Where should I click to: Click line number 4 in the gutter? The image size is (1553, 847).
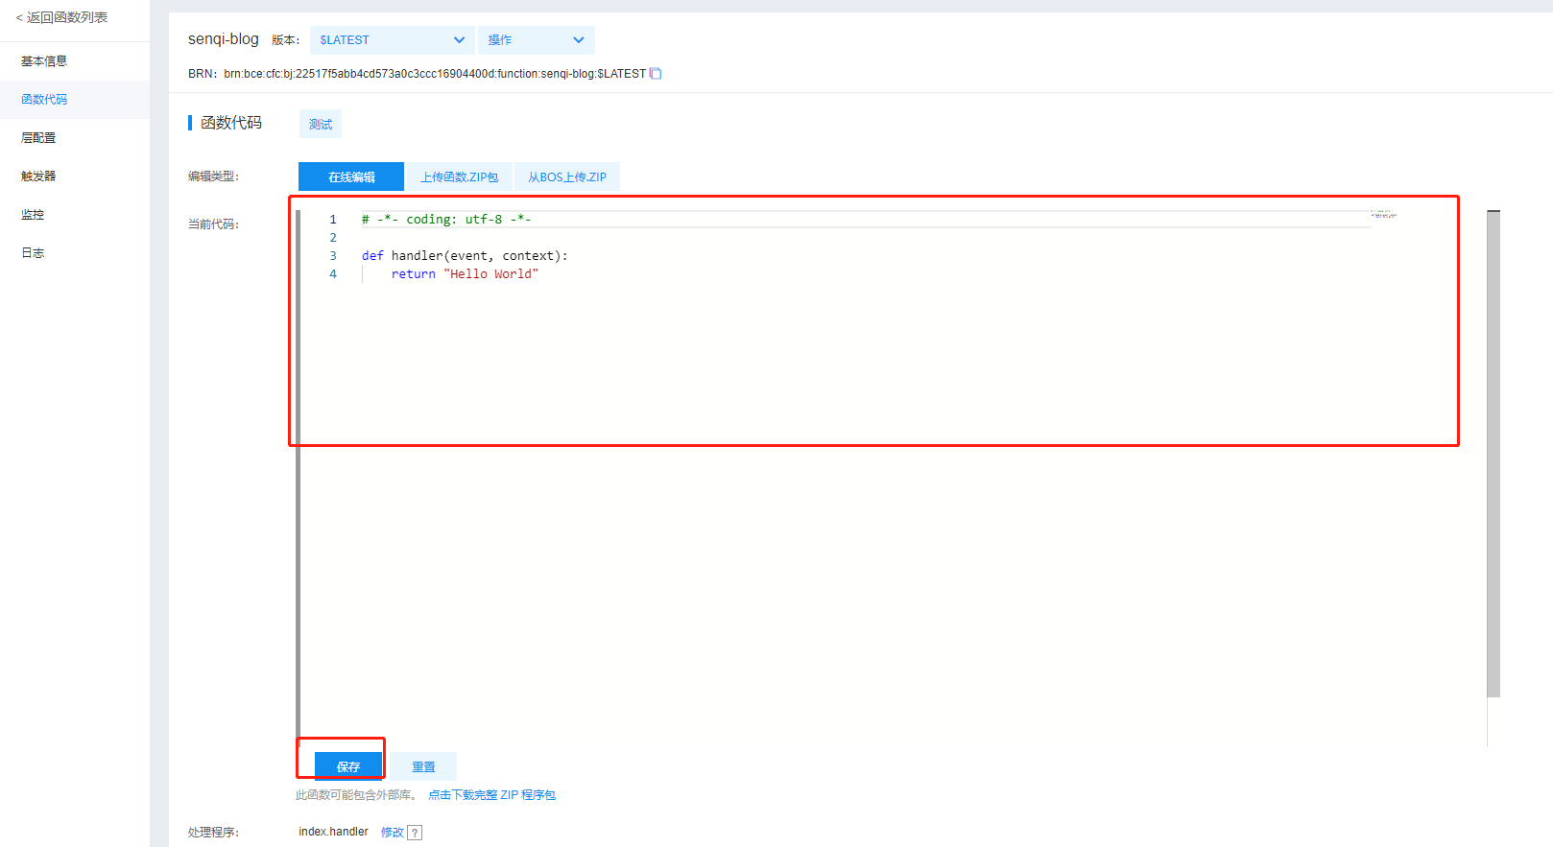point(333,274)
